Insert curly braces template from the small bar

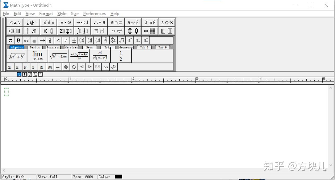98,40
